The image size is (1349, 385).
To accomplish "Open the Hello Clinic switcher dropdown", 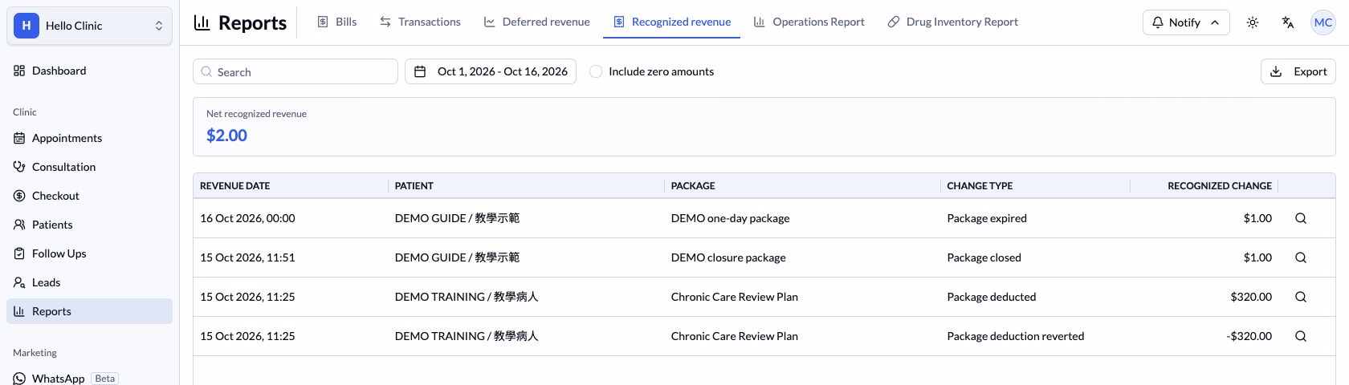I will (89, 26).
